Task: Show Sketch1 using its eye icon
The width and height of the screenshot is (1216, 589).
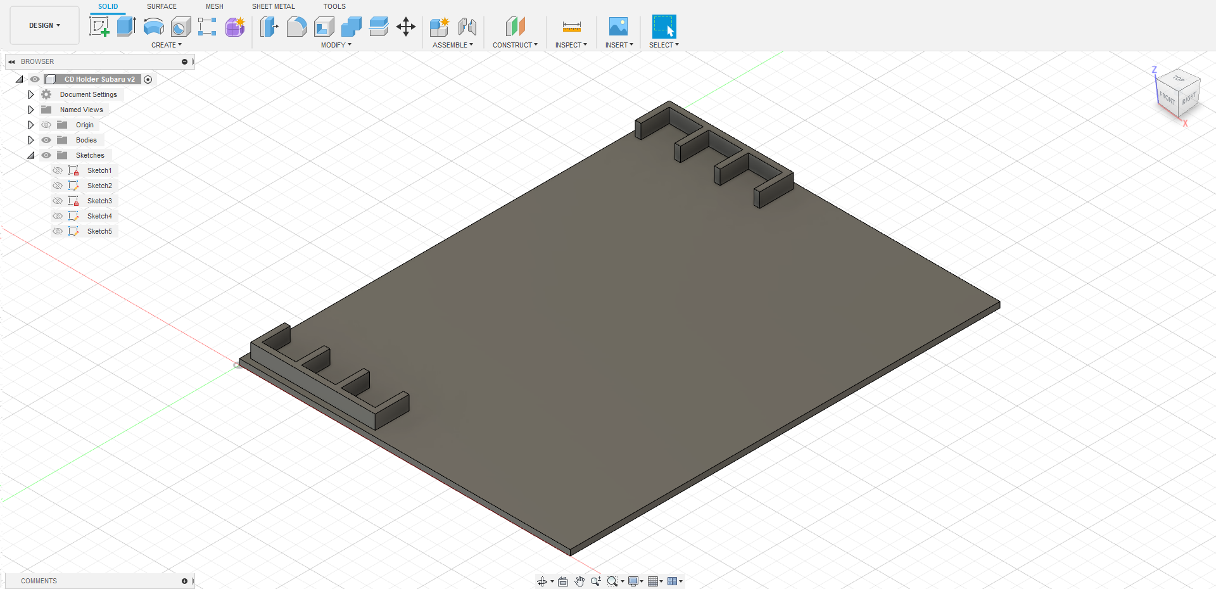Action: 58,170
